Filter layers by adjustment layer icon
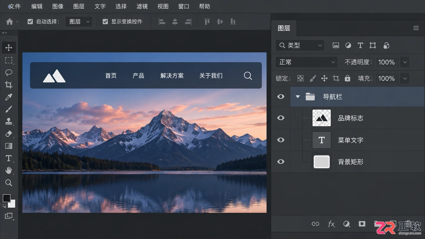The image size is (425, 239). 348,45
